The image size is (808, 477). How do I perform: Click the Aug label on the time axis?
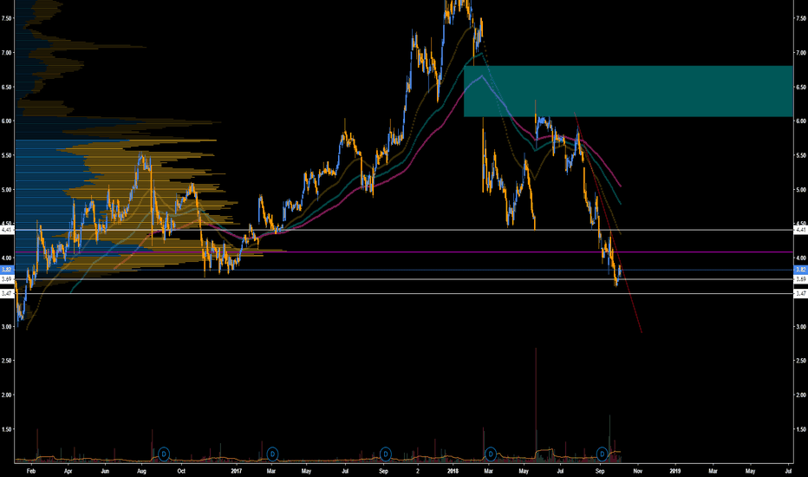142,471
